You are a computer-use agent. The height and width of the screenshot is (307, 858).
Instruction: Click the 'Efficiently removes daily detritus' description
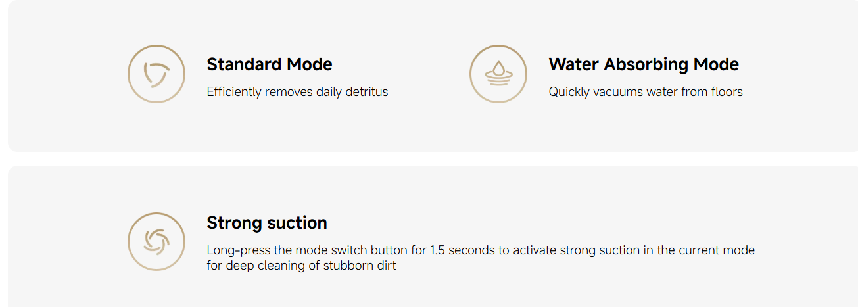[297, 92]
